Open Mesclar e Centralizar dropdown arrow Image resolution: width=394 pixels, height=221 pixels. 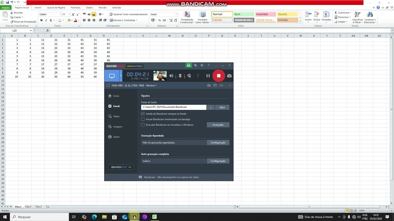click(x=137, y=20)
